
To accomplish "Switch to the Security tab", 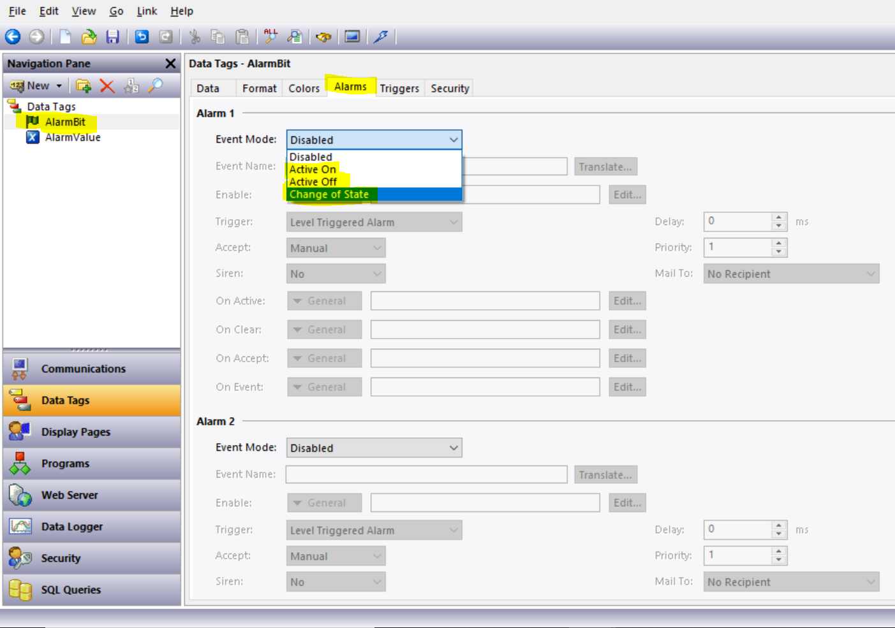I will (450, 89).
